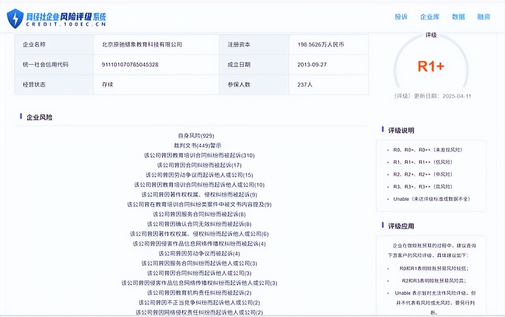
Task: Open the 投诉 navigation menu item
Action: point(401,17)
